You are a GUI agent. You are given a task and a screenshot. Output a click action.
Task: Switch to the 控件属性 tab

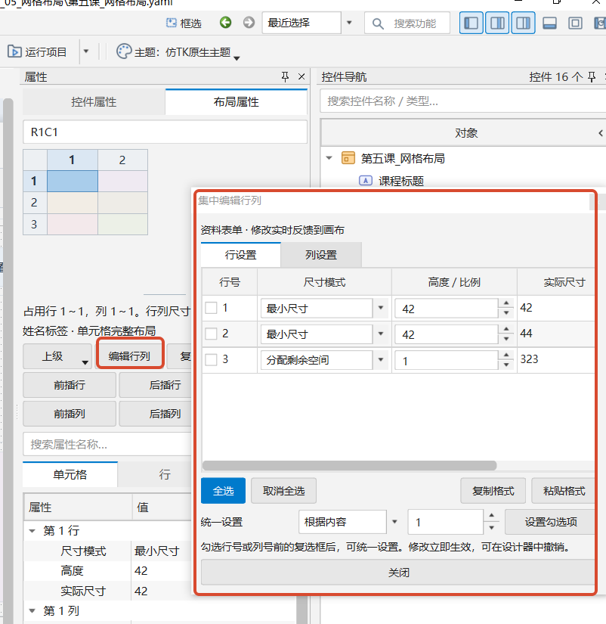click(94, 102)
